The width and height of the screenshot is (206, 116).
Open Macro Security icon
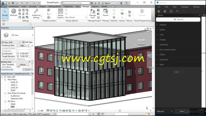pos(130,16)
